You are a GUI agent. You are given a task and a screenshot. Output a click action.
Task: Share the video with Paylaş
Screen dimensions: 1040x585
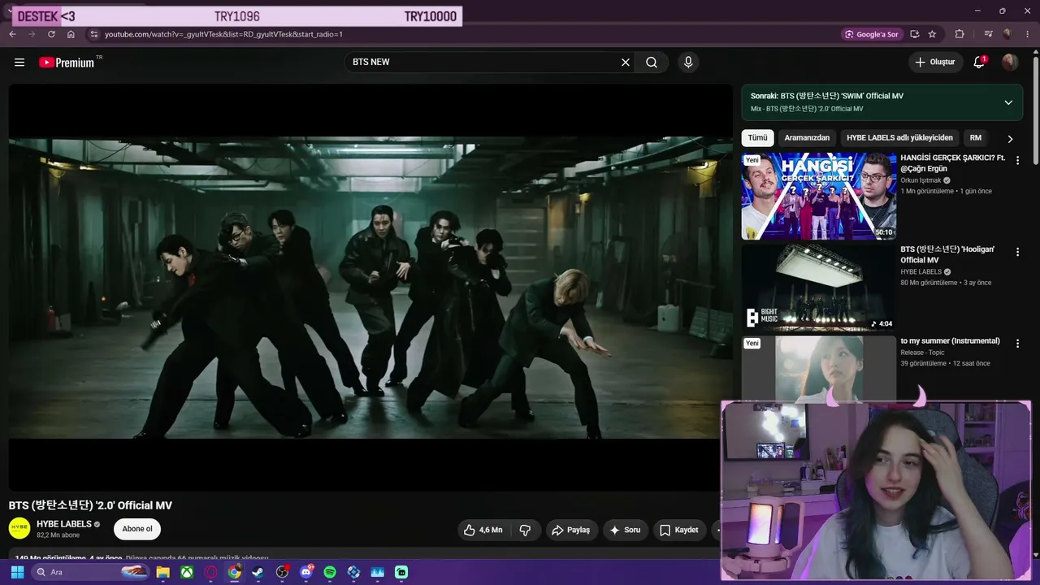click(x=572, y=530)
